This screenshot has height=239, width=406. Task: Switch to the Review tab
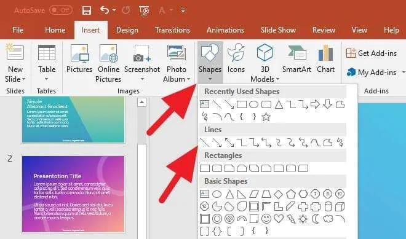coord(324,30)
